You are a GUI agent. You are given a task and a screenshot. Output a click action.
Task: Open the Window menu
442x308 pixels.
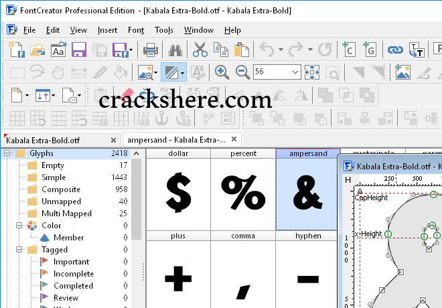tap(199, 30)
